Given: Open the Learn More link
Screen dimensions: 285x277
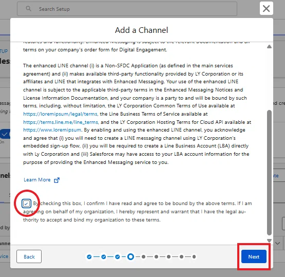Looking at the screenshot, I should click(x=37, y=180).
